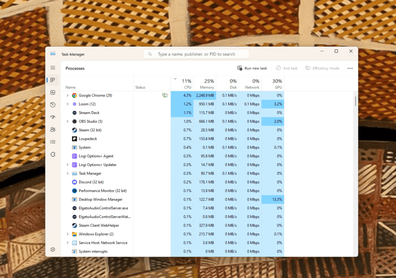
Task: Click the Steam (32 bit) process icon
Action: click(x=74, y=130)
